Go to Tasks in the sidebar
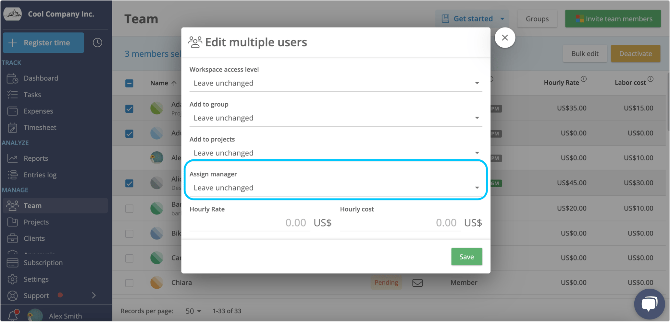 32,95
